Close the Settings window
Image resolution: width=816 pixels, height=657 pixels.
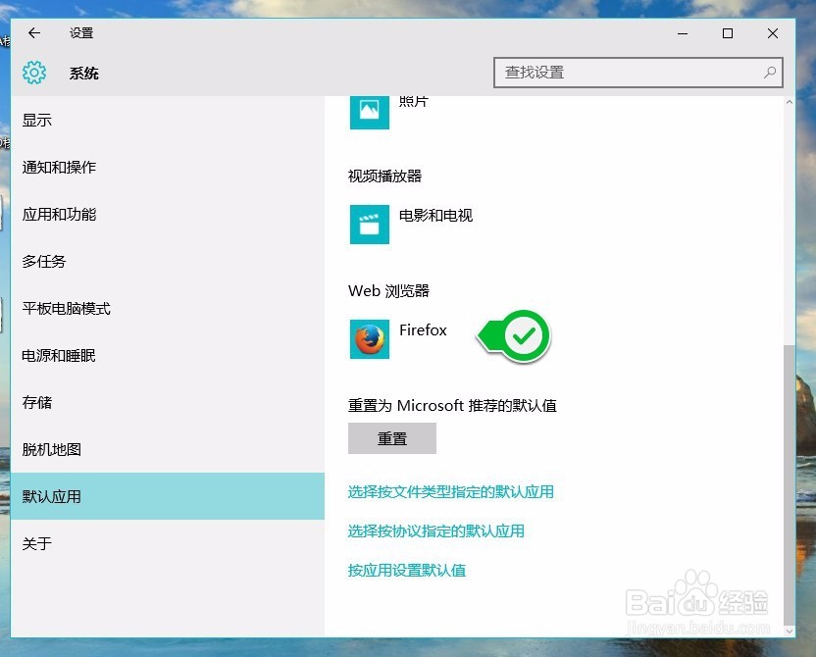pos(773,33)
